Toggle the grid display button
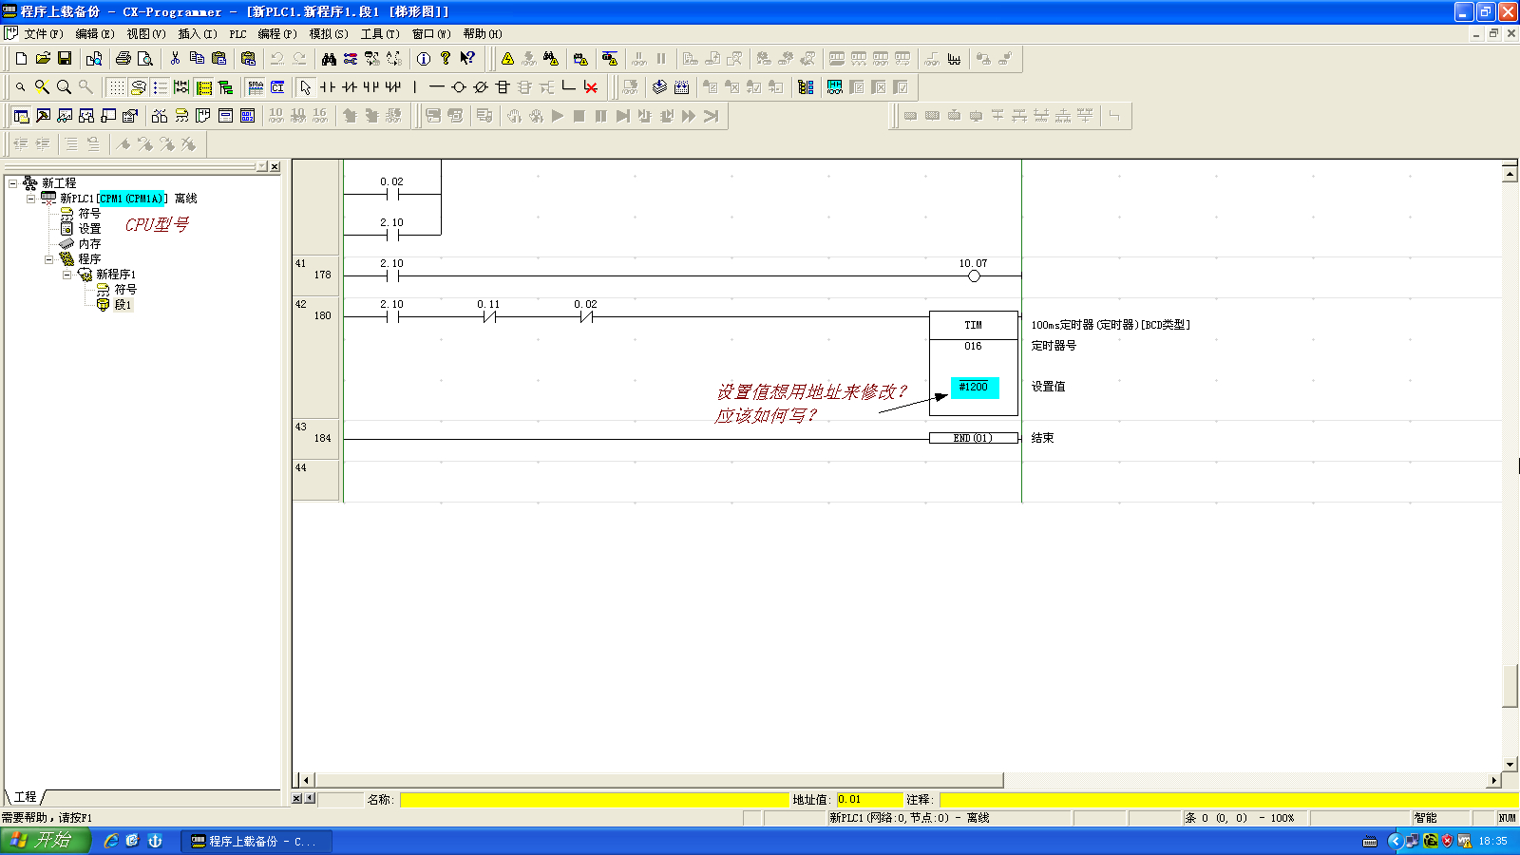This screenshot has height=855, width=1520. tap(116, 87)
